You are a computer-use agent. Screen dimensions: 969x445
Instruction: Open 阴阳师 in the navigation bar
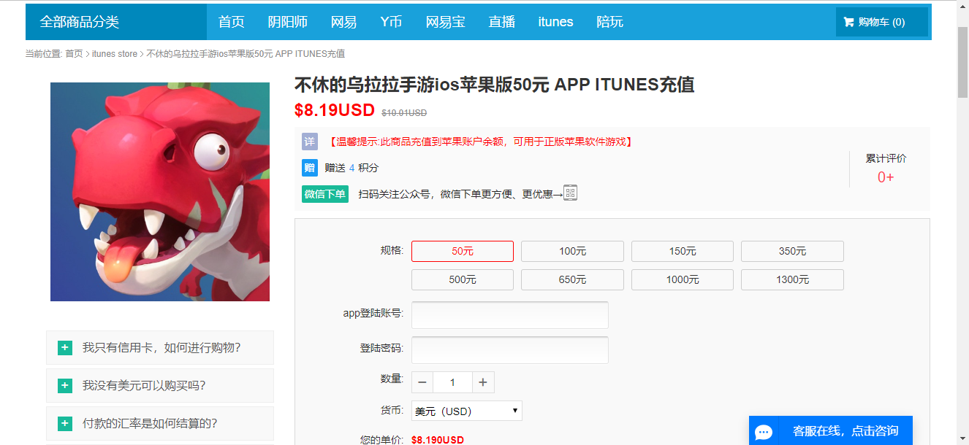(288, 22)
